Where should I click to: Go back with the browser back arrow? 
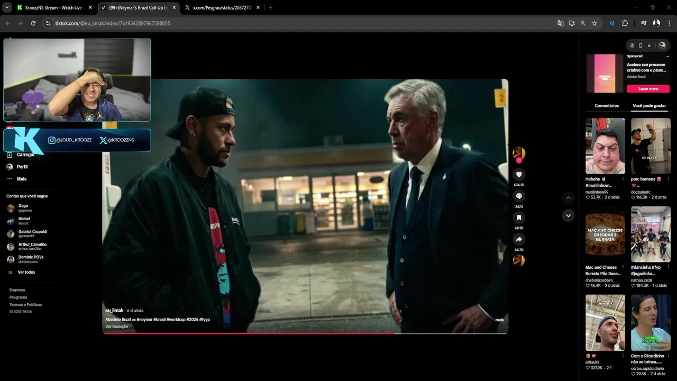[x=7, y=23]
